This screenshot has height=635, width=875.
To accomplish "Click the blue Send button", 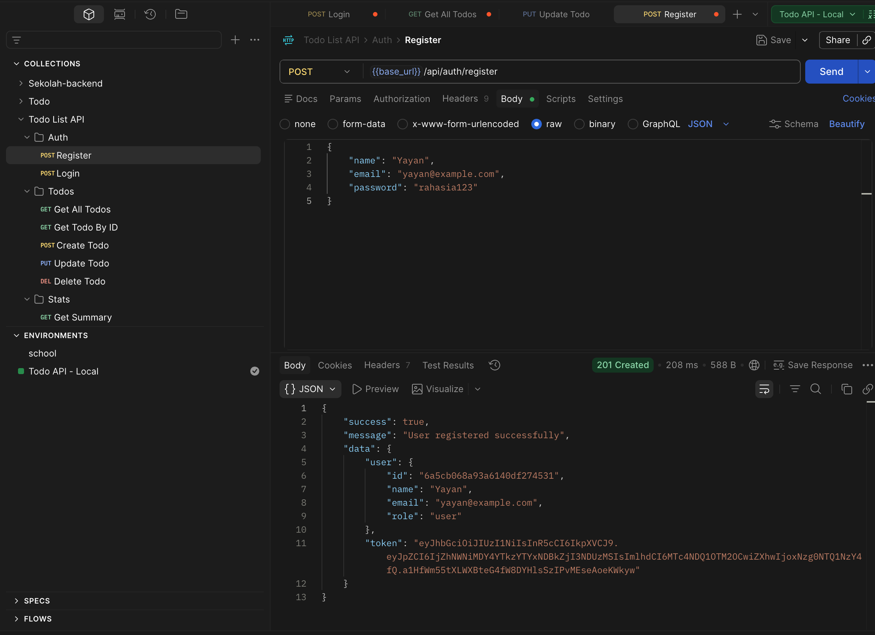I will pyautogui.click(x=831, y=72).
